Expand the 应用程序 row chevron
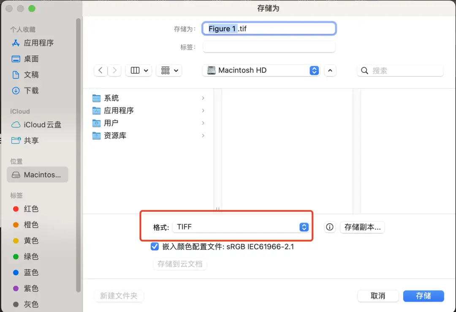The image size is (456, 312). tap(203, 111)
